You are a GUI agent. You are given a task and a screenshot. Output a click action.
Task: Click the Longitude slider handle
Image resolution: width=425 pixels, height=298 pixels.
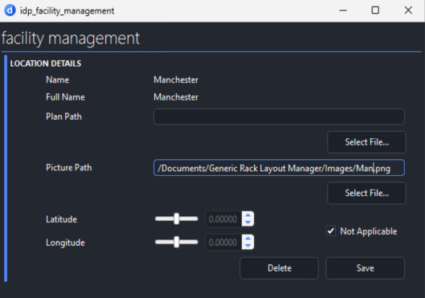[x=177, y=242]
